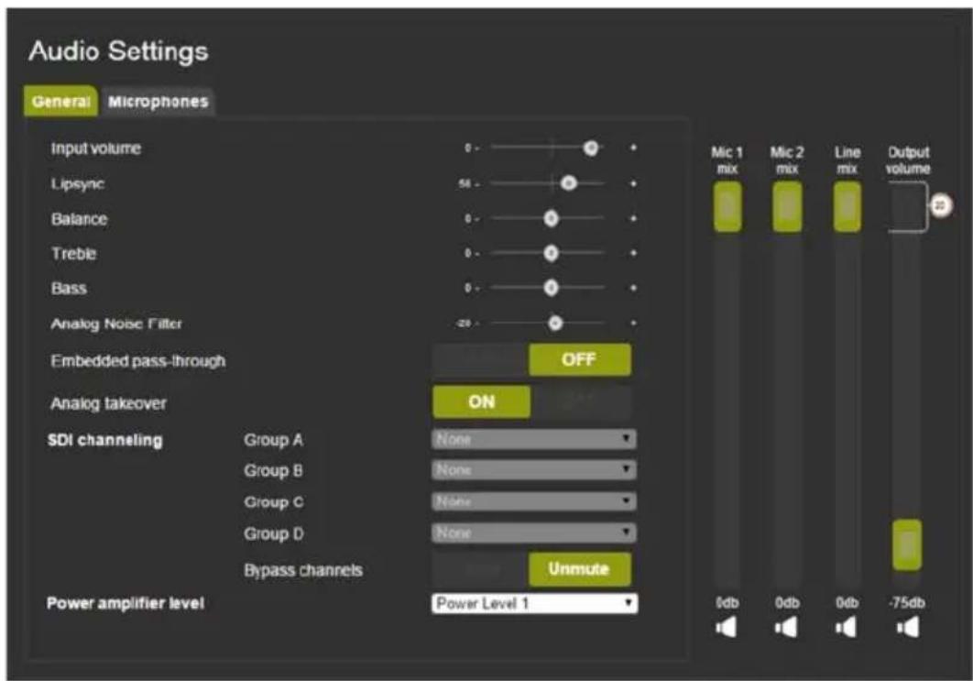Mute the Output volume speaker icon
This screenshot has width=973, height=681.
[x=908, y=628]
